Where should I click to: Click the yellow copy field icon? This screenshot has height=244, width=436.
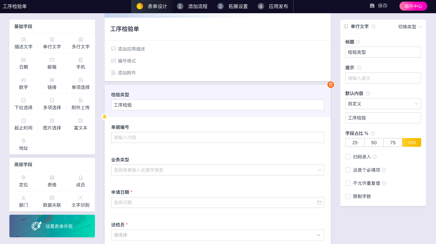tap(104, 117)
